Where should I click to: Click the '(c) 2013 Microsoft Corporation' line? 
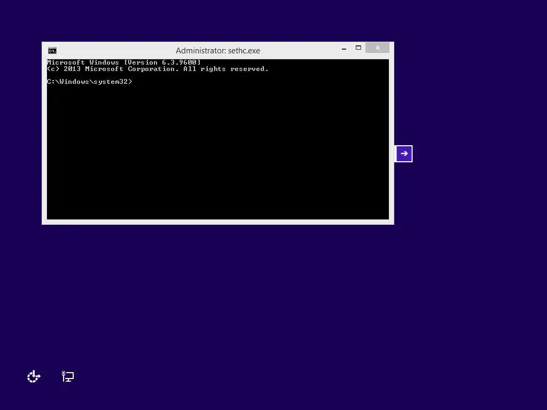click(x=158, y=69)
